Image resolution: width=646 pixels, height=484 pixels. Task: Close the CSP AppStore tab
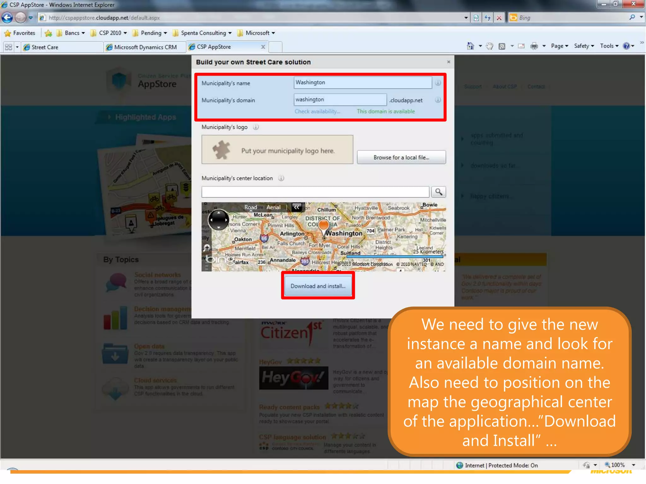click(x=263, y=47)
